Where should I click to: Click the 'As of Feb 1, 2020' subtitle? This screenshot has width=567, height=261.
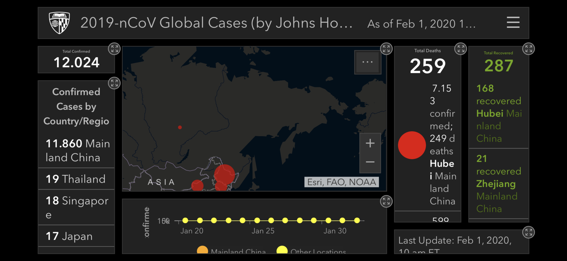pyautogui.click(x=421, y=24)
